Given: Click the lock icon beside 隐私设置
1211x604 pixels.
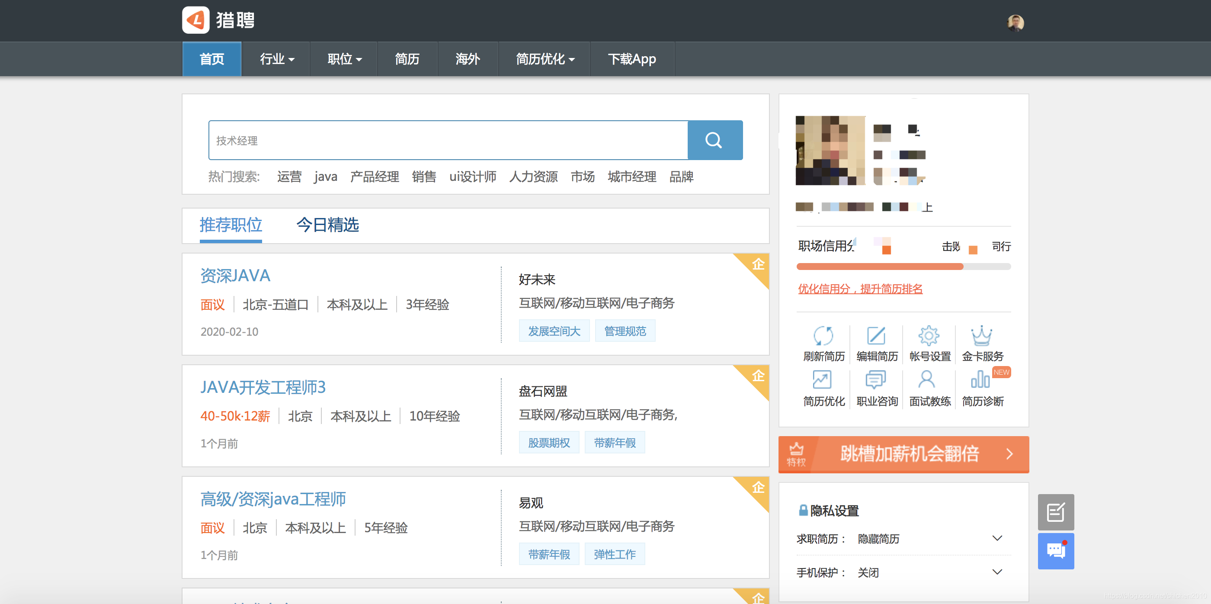Looking at the screenshot, I should [804, 510].
